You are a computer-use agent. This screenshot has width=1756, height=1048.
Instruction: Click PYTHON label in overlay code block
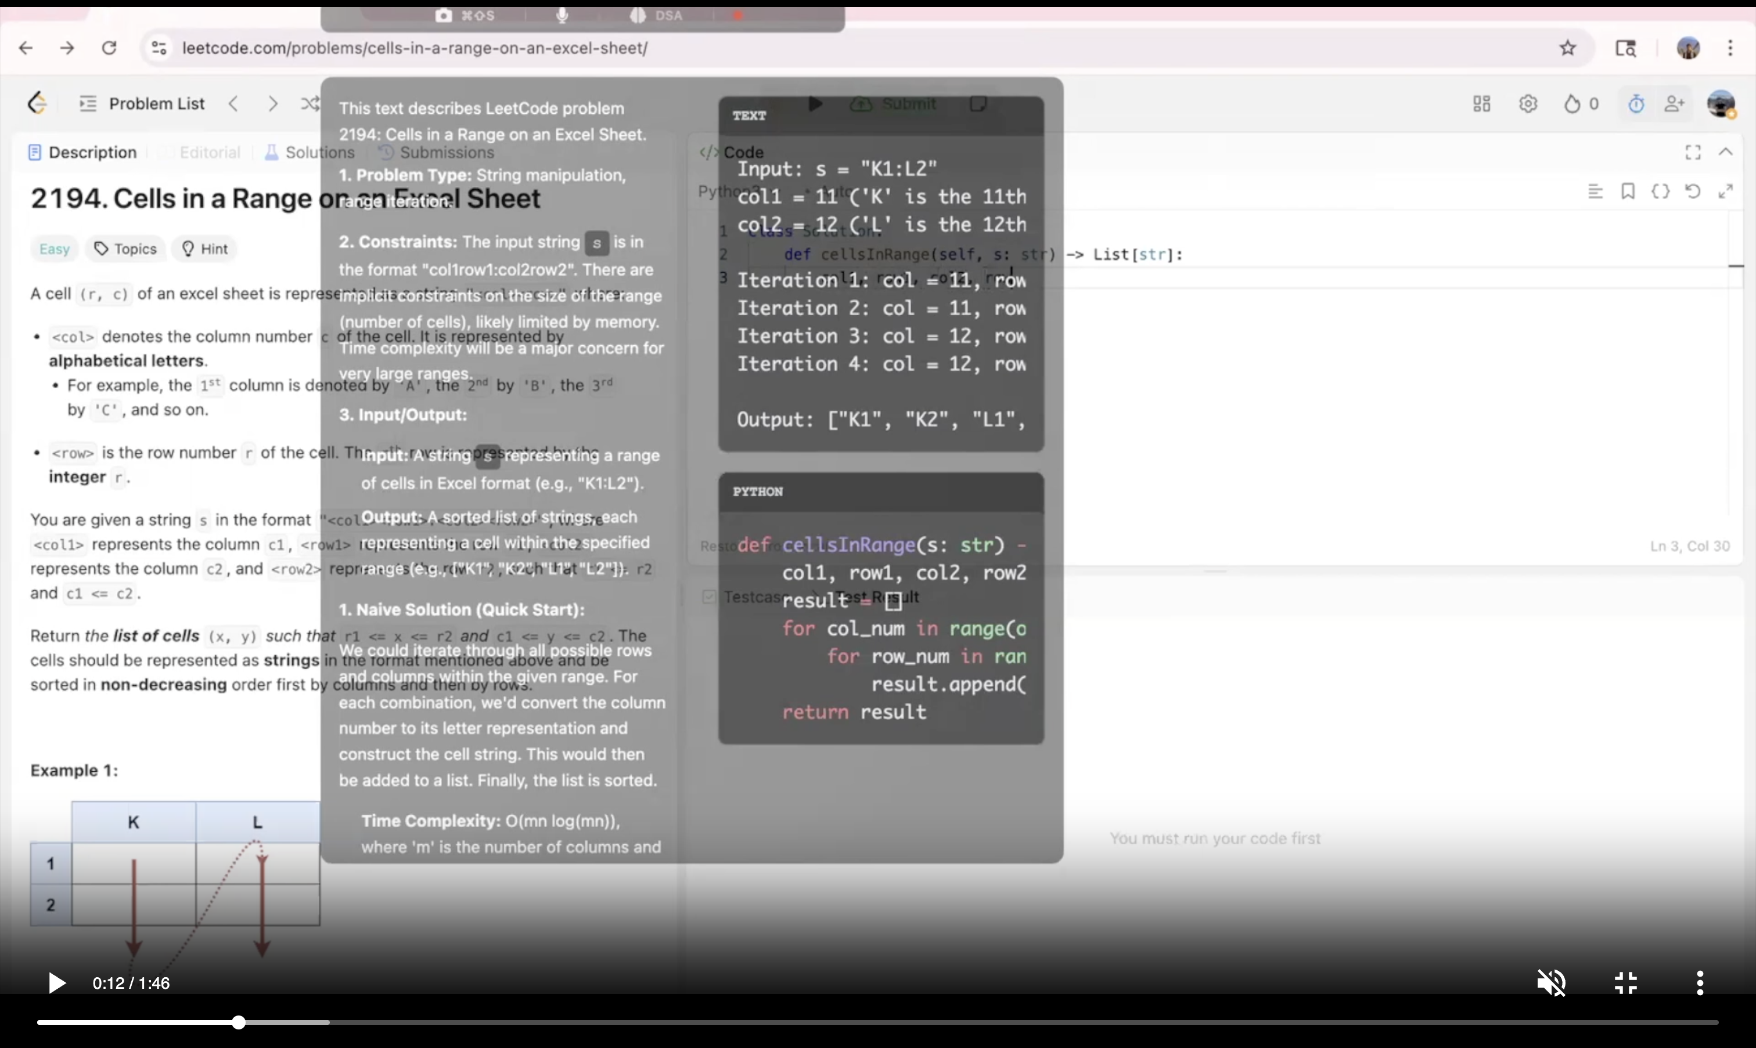tap(758, 492)
